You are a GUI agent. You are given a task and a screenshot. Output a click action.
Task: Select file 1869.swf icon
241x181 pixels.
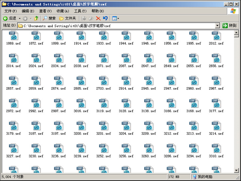click(14, 36)
